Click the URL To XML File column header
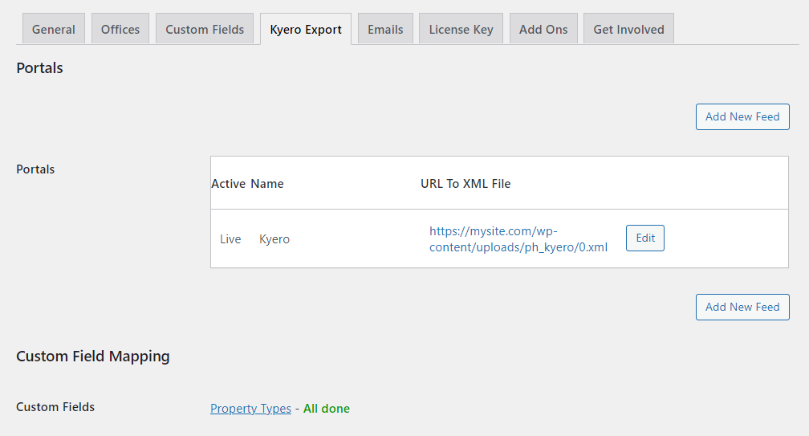 (465, 184)
